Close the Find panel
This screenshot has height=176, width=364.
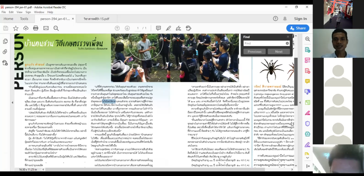pos(288,37)
